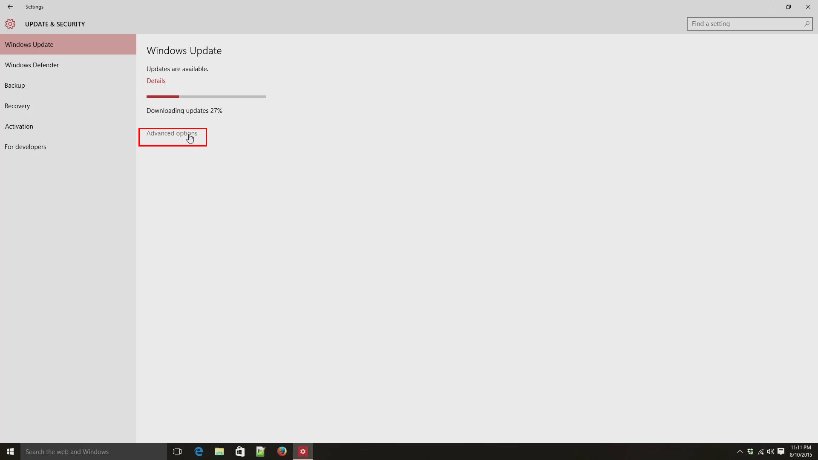Open the Windows Start menu
Image resolution: width=818 pixels, height=460 pixels.
pos(10,451)
